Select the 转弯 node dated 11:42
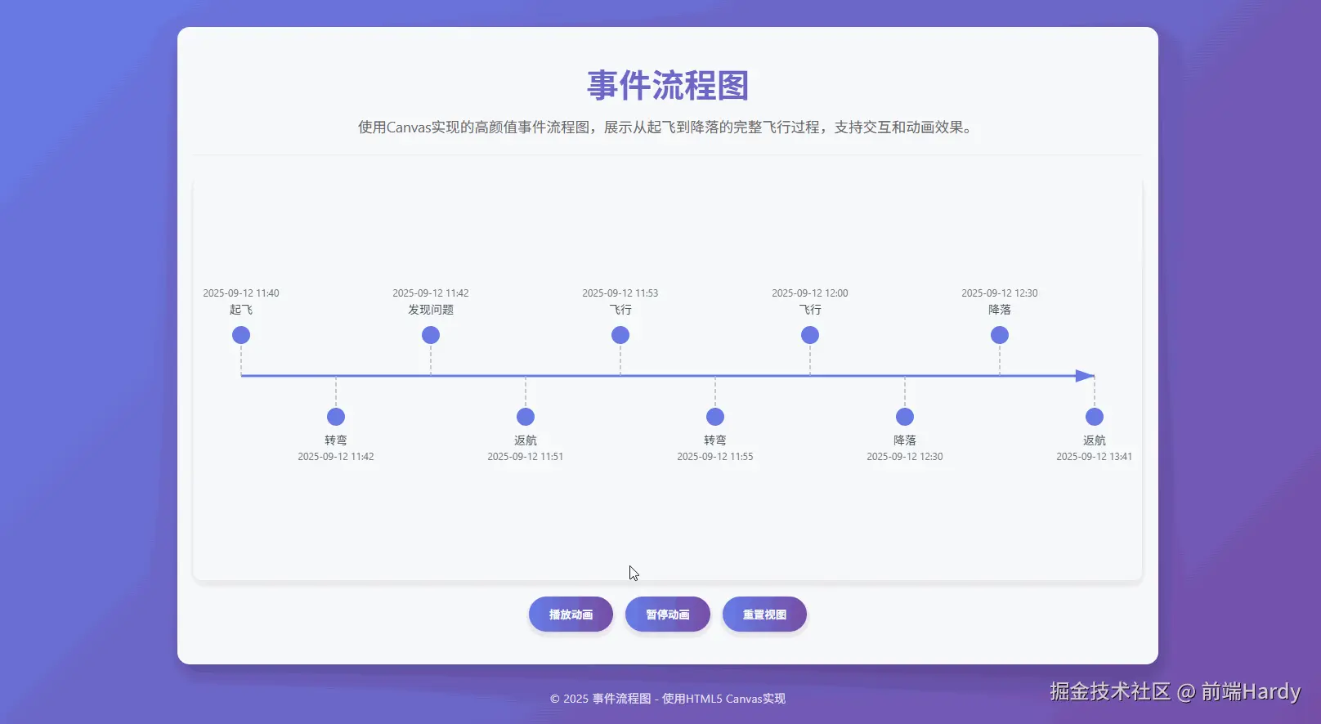The width and height of the screenshot is (1321, 724). (336, 417)
